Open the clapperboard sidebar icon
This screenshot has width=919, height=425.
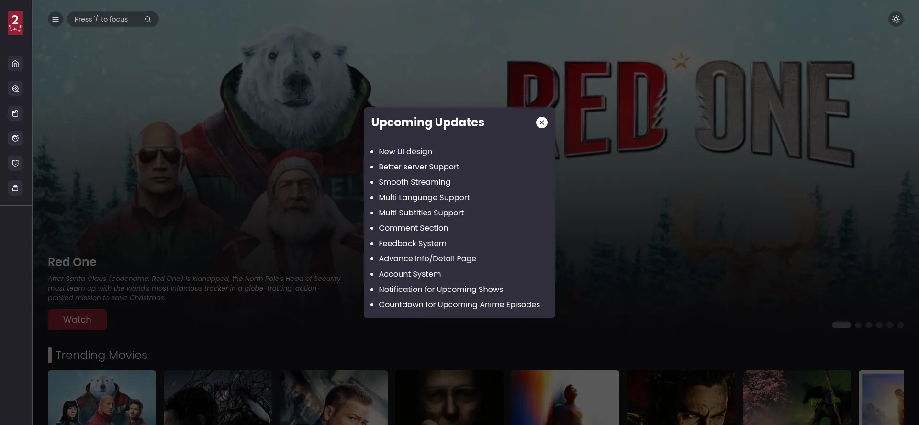(15, 113)
